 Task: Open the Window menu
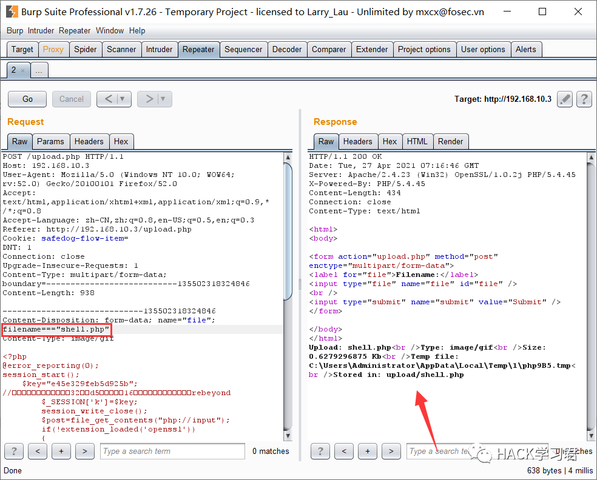pos(110,31)
